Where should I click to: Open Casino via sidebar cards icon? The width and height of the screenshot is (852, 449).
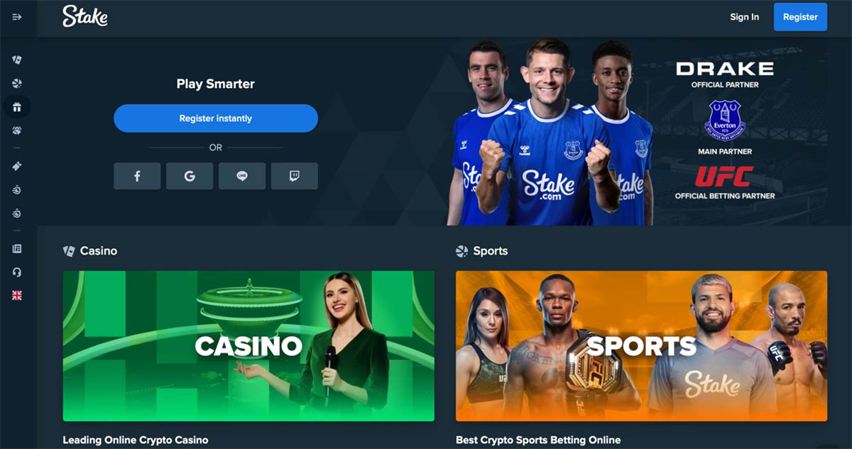point(17,60)
